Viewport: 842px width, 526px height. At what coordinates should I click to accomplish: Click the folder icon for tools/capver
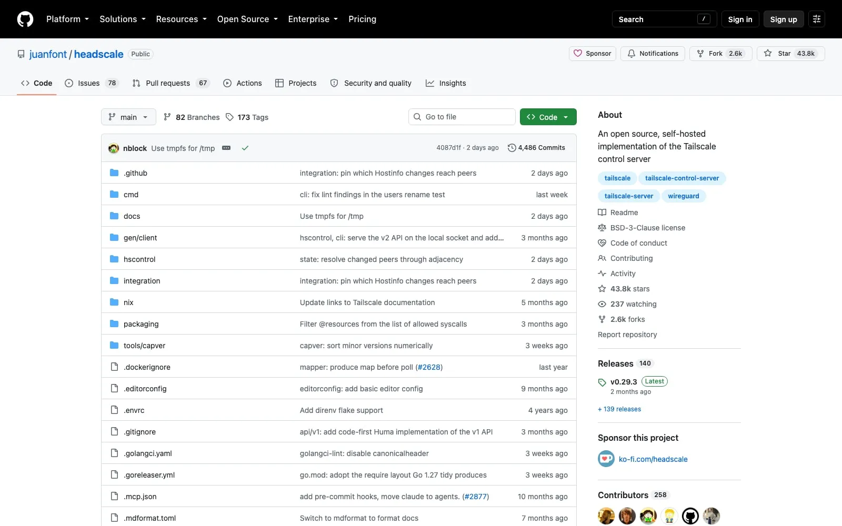[114, 345]
